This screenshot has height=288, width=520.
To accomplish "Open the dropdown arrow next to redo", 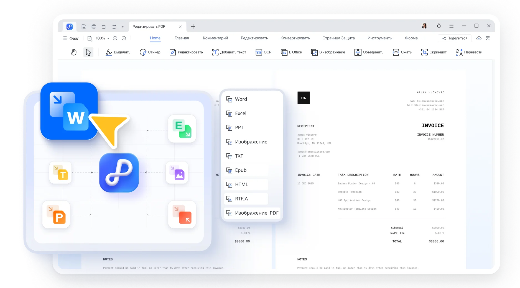I will [122, 27].
